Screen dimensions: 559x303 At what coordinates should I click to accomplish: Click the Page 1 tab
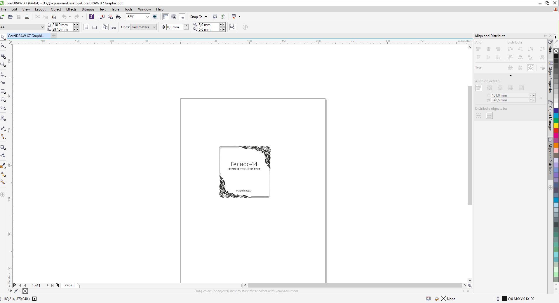tap(69, 285)
